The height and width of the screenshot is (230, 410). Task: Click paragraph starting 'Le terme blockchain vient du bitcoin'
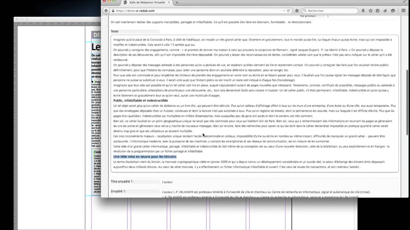click(x=249, y=164)
